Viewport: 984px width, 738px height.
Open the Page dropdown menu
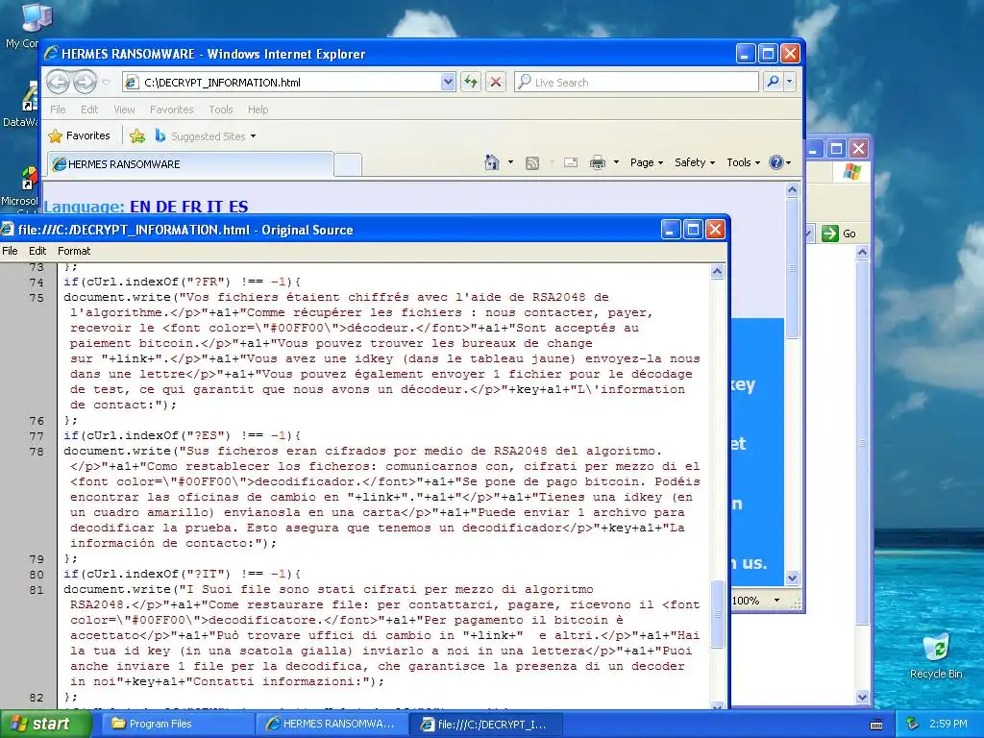[x=647, y=162]
